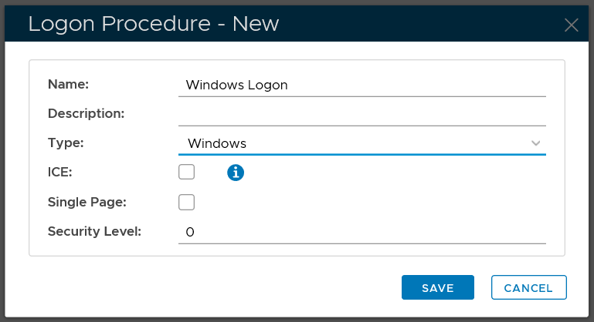Cancel the new logon procedure
The image size is (594, 322).
[528, 288]
